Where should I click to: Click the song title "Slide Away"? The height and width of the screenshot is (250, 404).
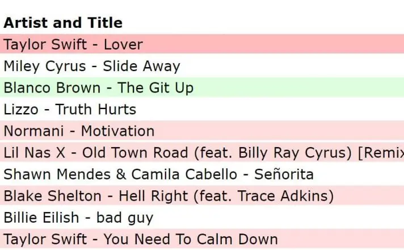pos(141,66)
